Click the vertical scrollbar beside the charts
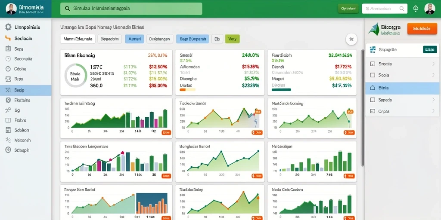The height and width of the screenshot is (220, 441). click(363, 108)
